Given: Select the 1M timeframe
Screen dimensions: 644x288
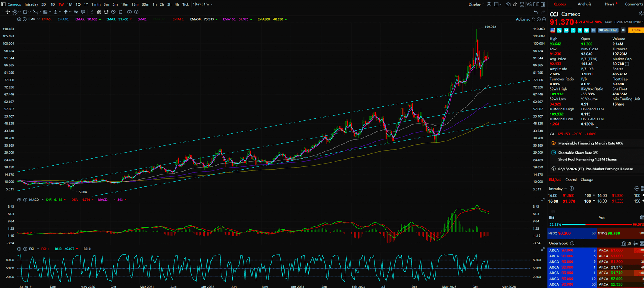Looking at the screenshot, I should tap(70, 4).
